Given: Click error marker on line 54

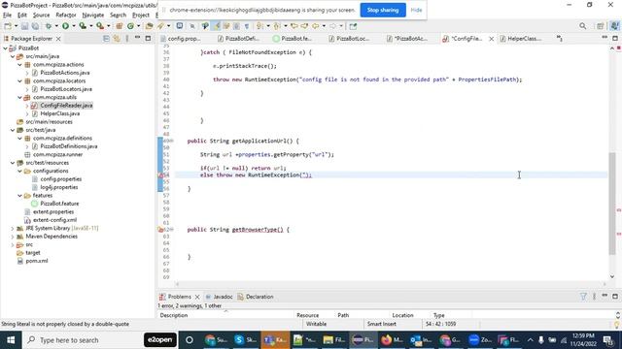Looking at the screenshot, I should coord(161,174).
